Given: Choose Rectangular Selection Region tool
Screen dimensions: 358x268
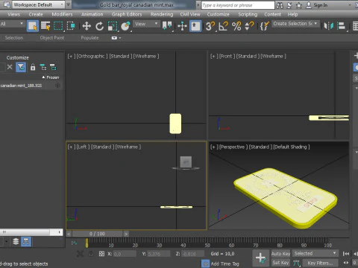Looking at the screenshot, I should click(58, 26).
